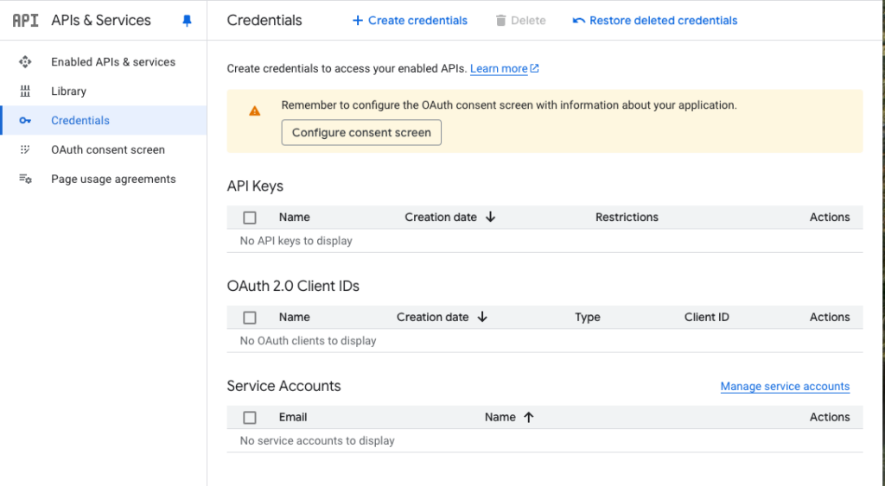
Task: Click Restrictions column header
Action: [x=627, y=217]
